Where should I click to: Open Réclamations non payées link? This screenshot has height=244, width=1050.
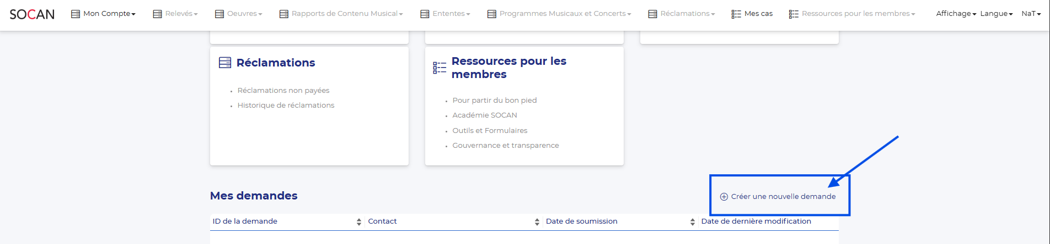(x=283, y=91)
